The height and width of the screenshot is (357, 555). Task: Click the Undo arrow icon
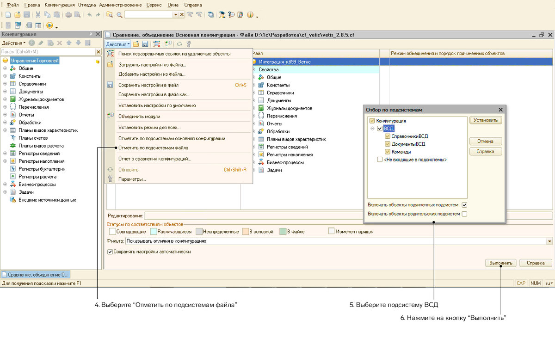pos(89,15)
